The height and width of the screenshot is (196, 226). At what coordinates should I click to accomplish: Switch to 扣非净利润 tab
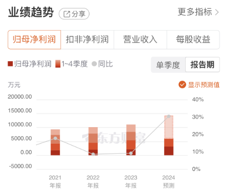[87, 40]
